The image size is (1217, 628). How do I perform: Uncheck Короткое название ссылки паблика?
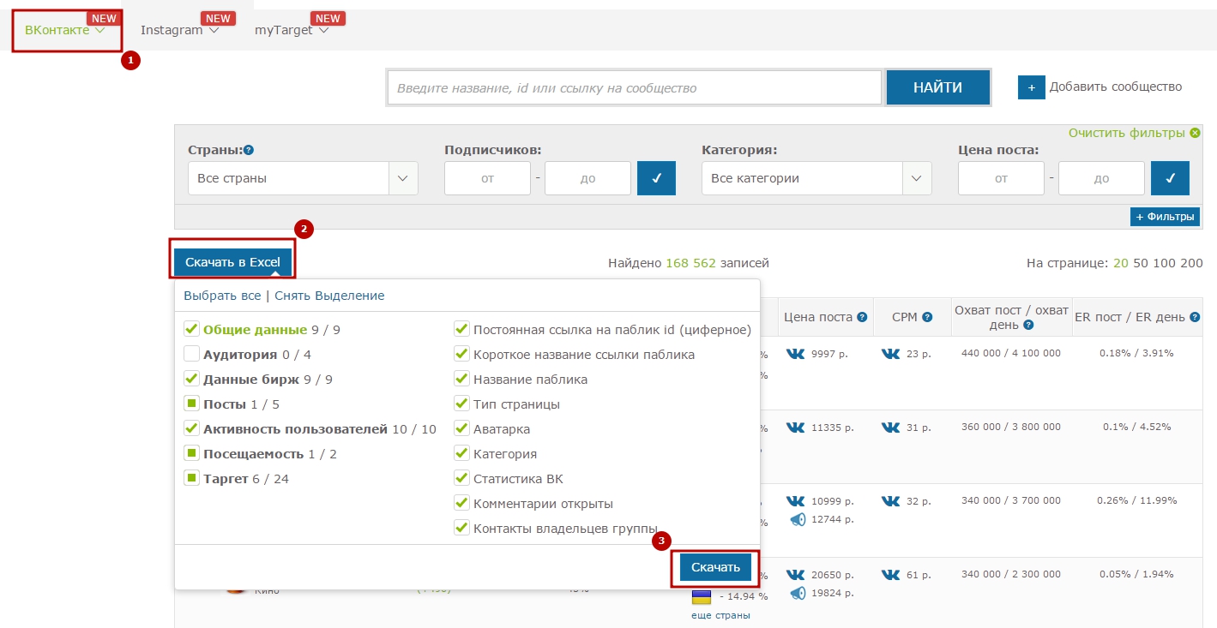point(461,354)
